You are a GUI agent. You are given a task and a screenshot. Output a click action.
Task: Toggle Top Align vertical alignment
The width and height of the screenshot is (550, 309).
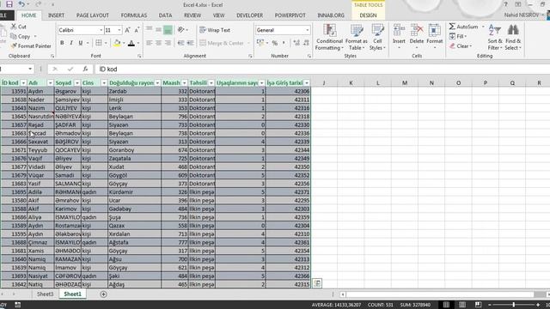[x=149, y=30]
